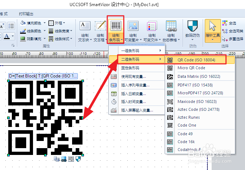Screen dimensions: 245x170
Task: Click the data source icon below QR code
Action: coord(56,159)
